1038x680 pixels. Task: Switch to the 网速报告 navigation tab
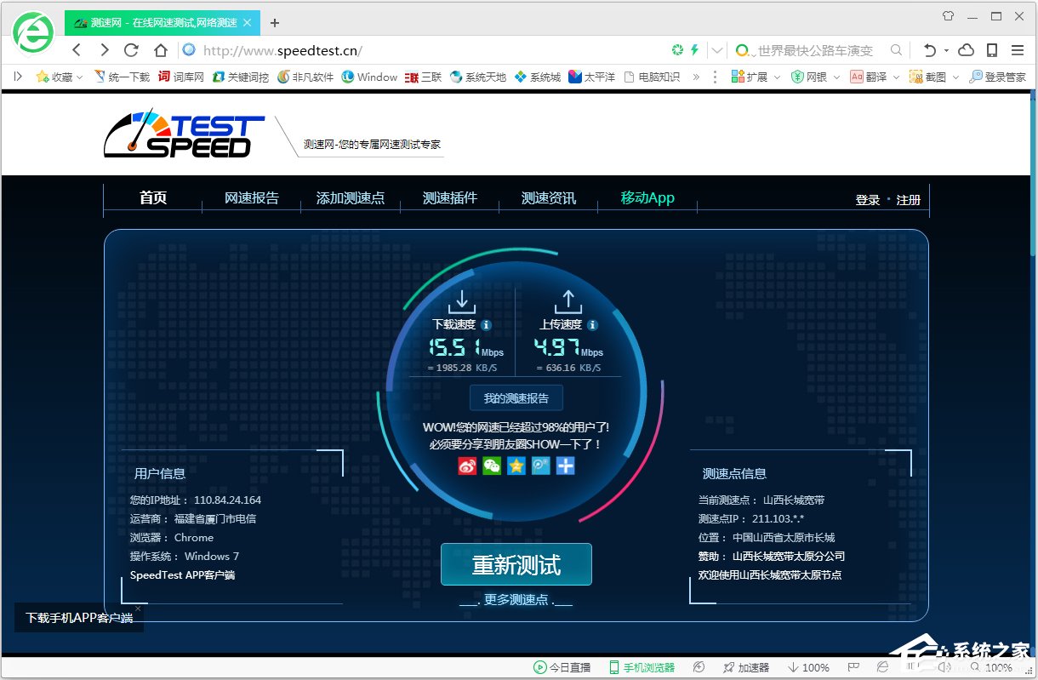tap(252, 198)
